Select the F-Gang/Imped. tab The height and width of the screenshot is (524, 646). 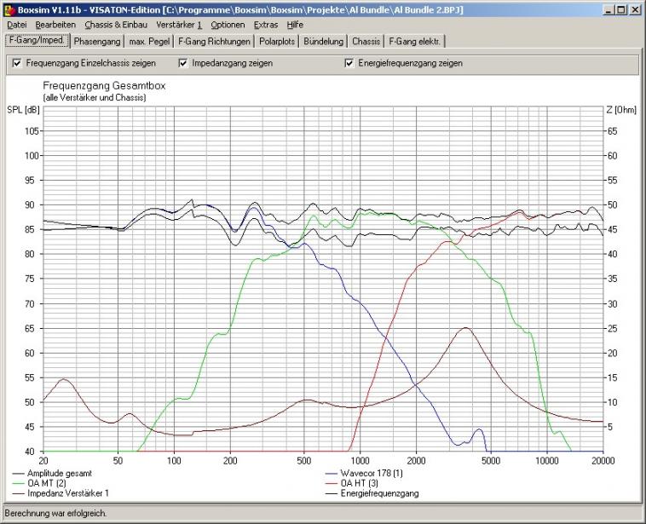(x=37, y=40)
